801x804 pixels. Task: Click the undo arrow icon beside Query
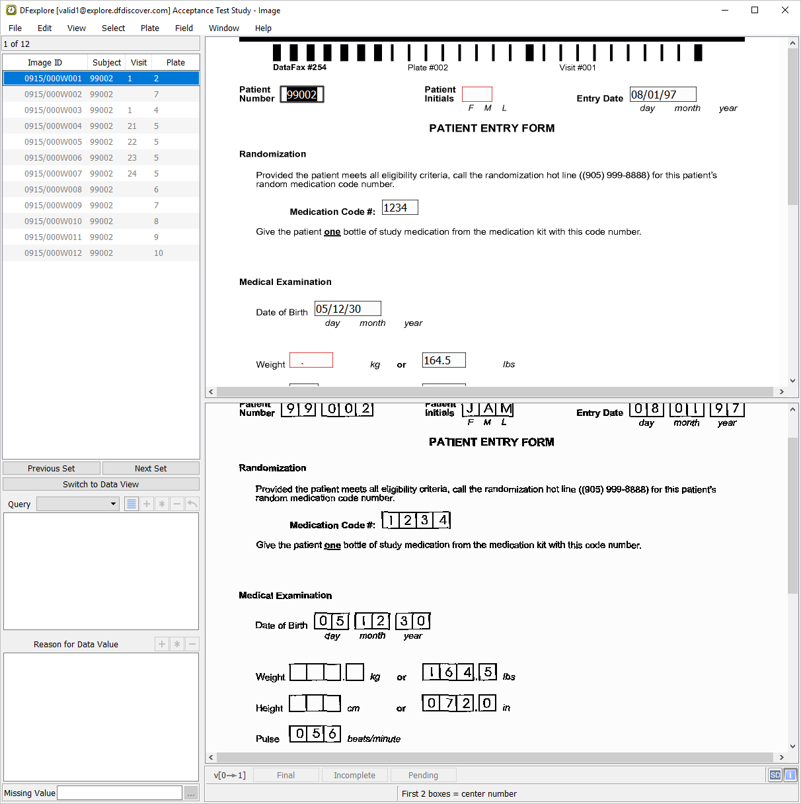[x=192, y=504]
